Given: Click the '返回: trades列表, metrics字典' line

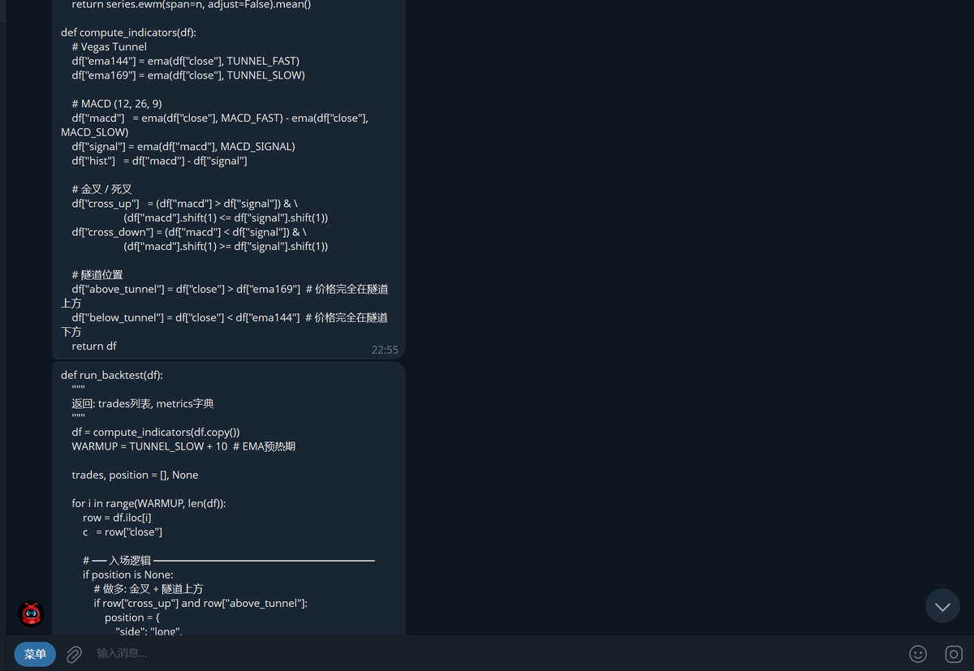Looking at the screenshot, I should (x=143, y=403).
